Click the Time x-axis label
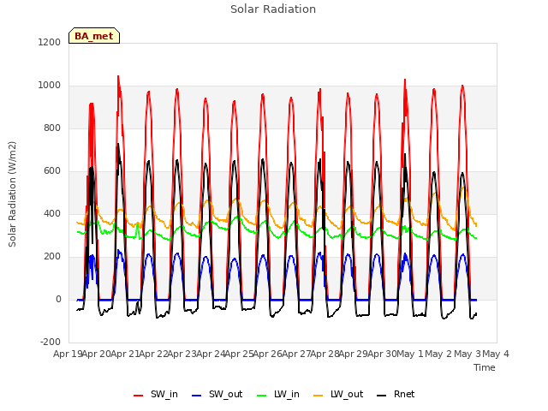The width and height of the screenshot is (548, 411). (485, 367)
